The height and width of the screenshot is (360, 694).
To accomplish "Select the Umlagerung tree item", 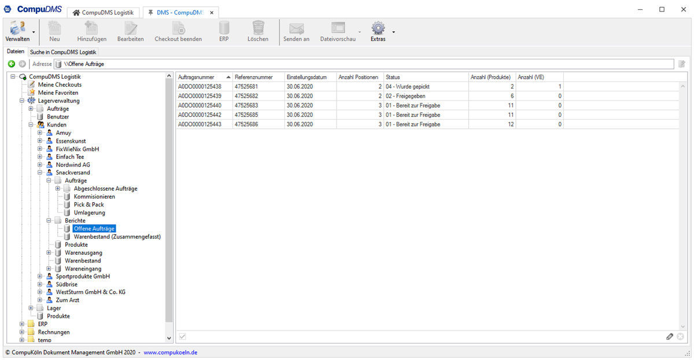I will (x=90, y=213).
